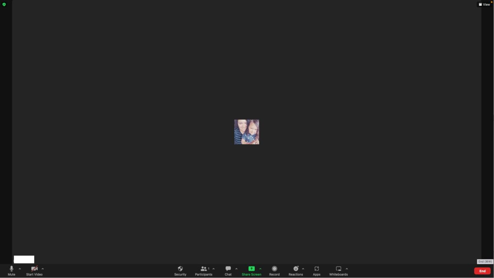Viewport: 494px width, 278px height.
Task: Click the green encryption shield icon
Action: point(4,5)
